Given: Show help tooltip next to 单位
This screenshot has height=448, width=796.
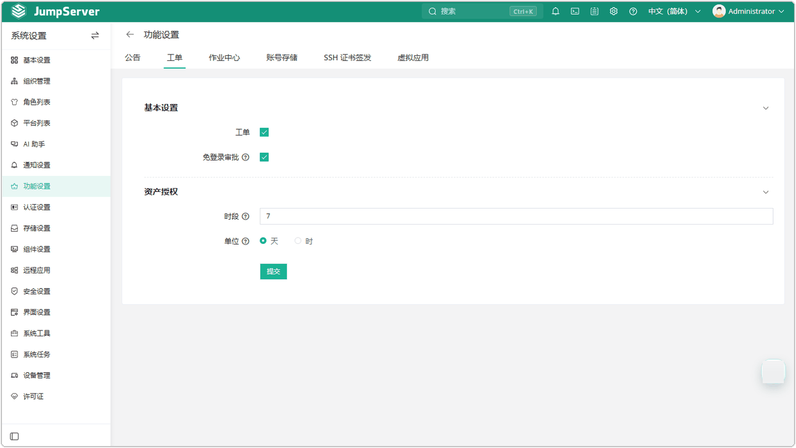Looking at the screenshot, I should tap(246, 241).
